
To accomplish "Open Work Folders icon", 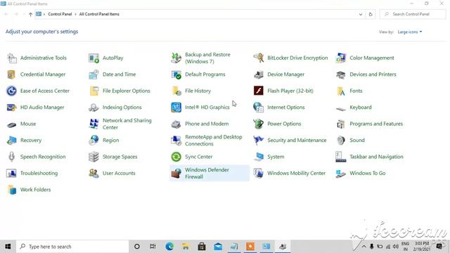I will point(12,190).
